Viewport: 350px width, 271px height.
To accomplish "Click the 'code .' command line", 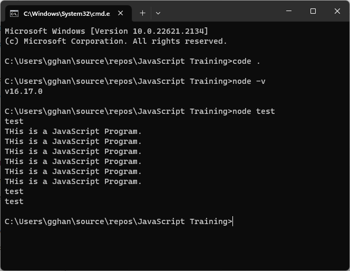I will pyautogui.click(x=132, y=61).
